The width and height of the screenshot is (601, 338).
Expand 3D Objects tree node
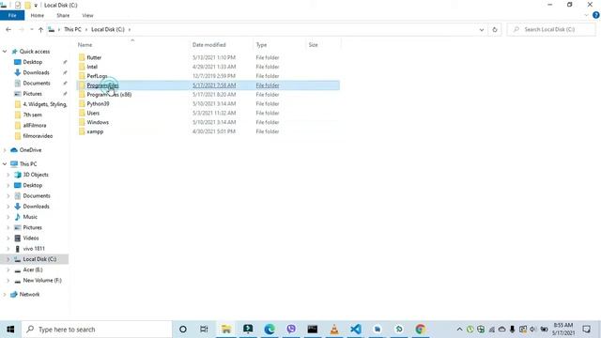point(8,175)
